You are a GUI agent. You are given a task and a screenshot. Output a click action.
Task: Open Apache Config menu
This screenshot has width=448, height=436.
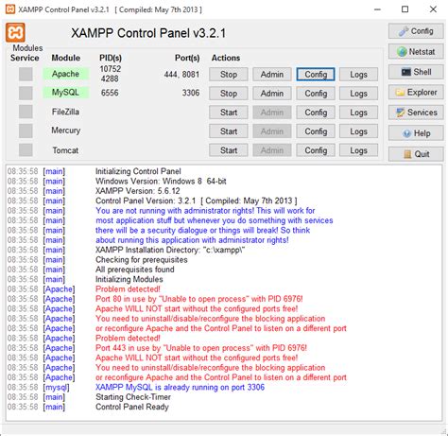(316, 75)
